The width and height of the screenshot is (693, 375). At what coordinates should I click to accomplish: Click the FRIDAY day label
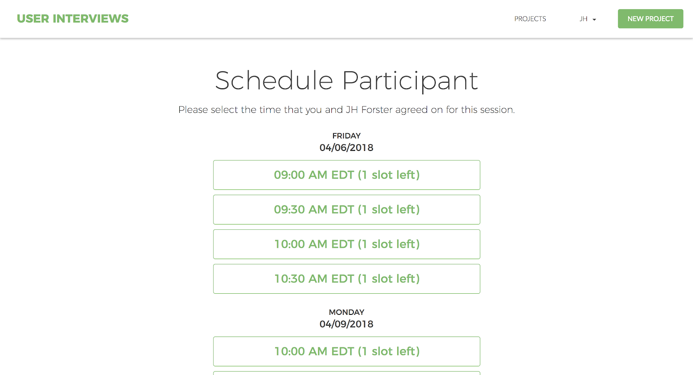(x=346, y=136)
